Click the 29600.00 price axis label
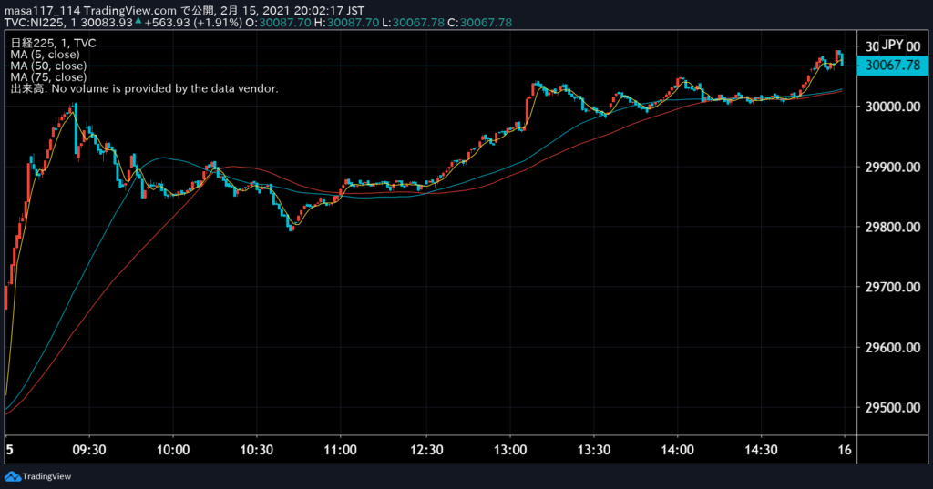This screenshot has width=933, height=489. (x=893, y=348)
